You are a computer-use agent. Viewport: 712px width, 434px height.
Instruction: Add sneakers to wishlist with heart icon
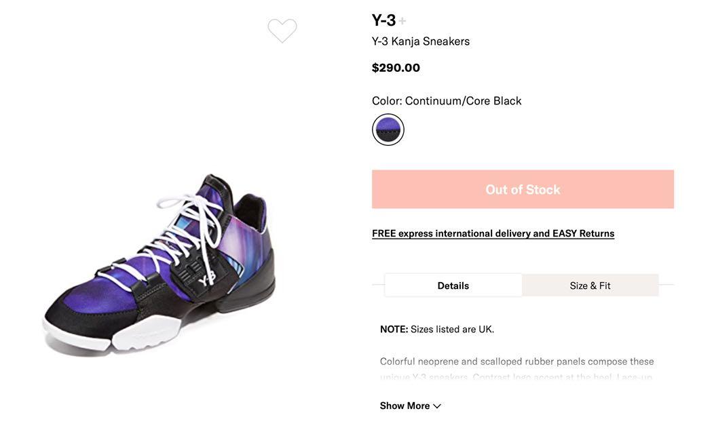pyautogui.click(x=282, y=31)
